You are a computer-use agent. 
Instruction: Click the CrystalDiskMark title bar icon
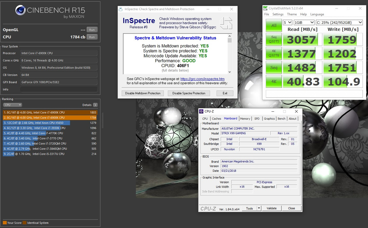pyautogui.click(x=266, y=8)
